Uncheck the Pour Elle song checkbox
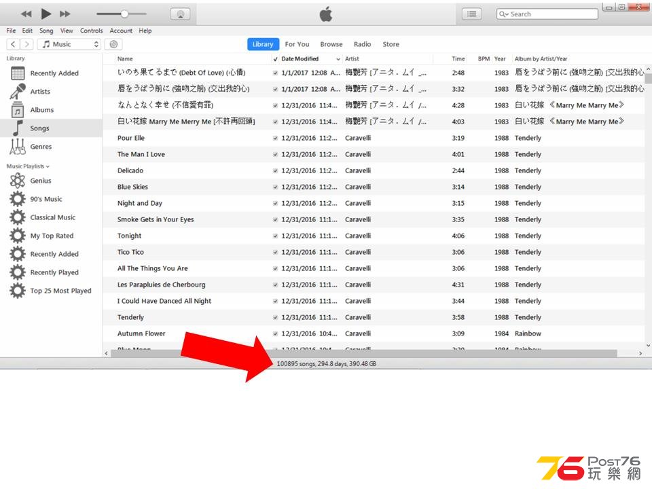The height and width of the screenshot is (489, 652). point(275,138)
